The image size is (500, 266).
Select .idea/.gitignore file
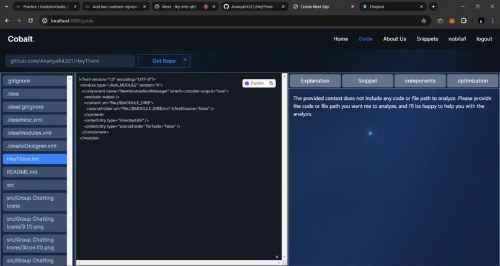click(x=35, y=107)
